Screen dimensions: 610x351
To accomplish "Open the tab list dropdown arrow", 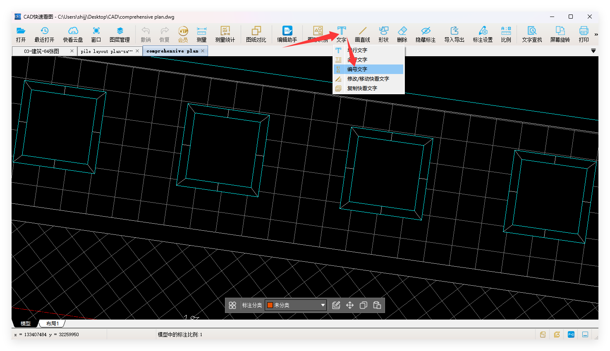I will click(593, 51).
